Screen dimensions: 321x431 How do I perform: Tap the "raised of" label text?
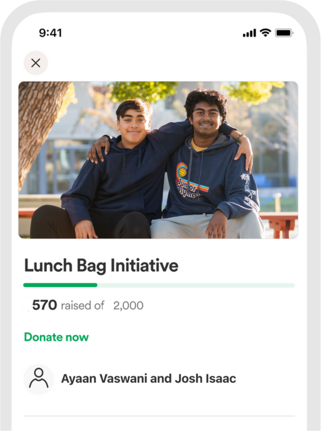82,306
